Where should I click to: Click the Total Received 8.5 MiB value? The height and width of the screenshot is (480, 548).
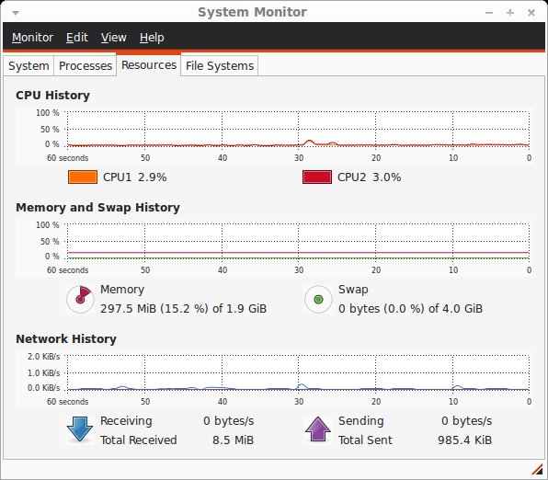(x=233, y=440)
